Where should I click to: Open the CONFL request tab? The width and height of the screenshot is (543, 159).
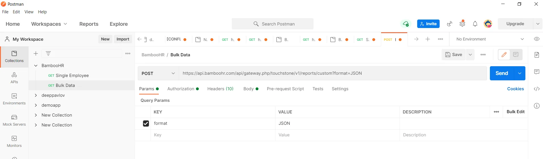pyautogui.click(x=177, y=39)
